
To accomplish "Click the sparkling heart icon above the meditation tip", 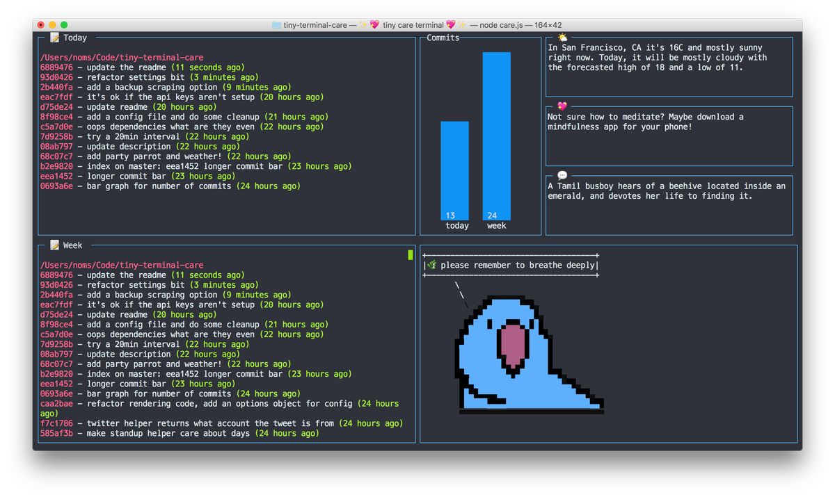I will pos(561,106).
